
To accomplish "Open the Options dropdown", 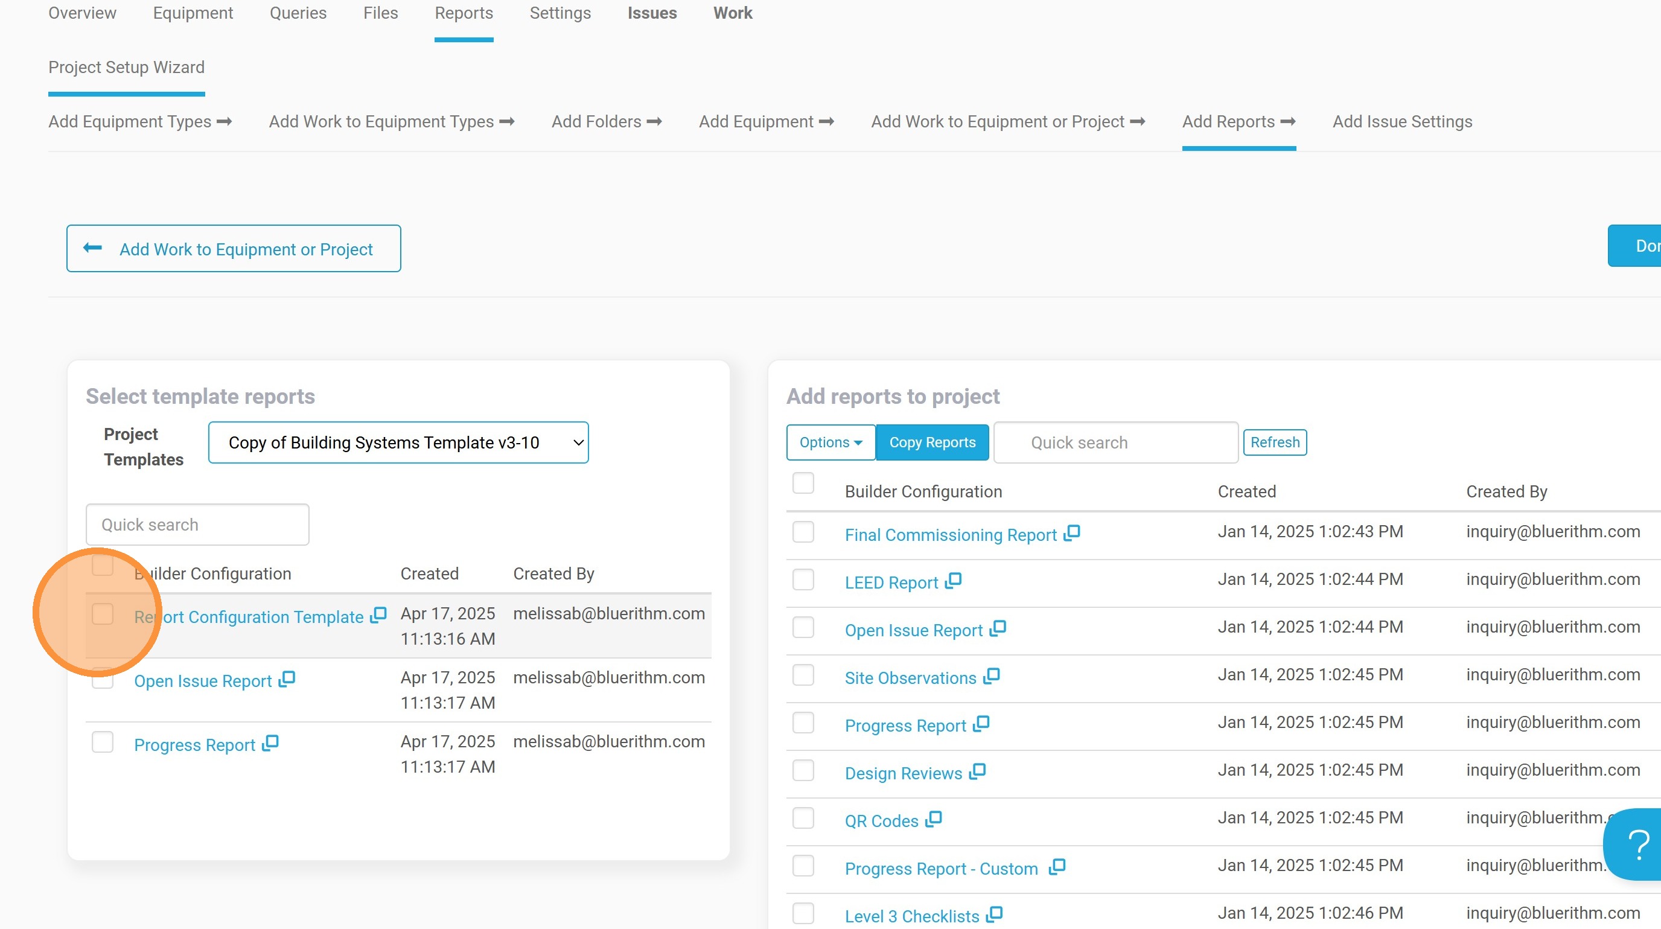I will [830, 442].
